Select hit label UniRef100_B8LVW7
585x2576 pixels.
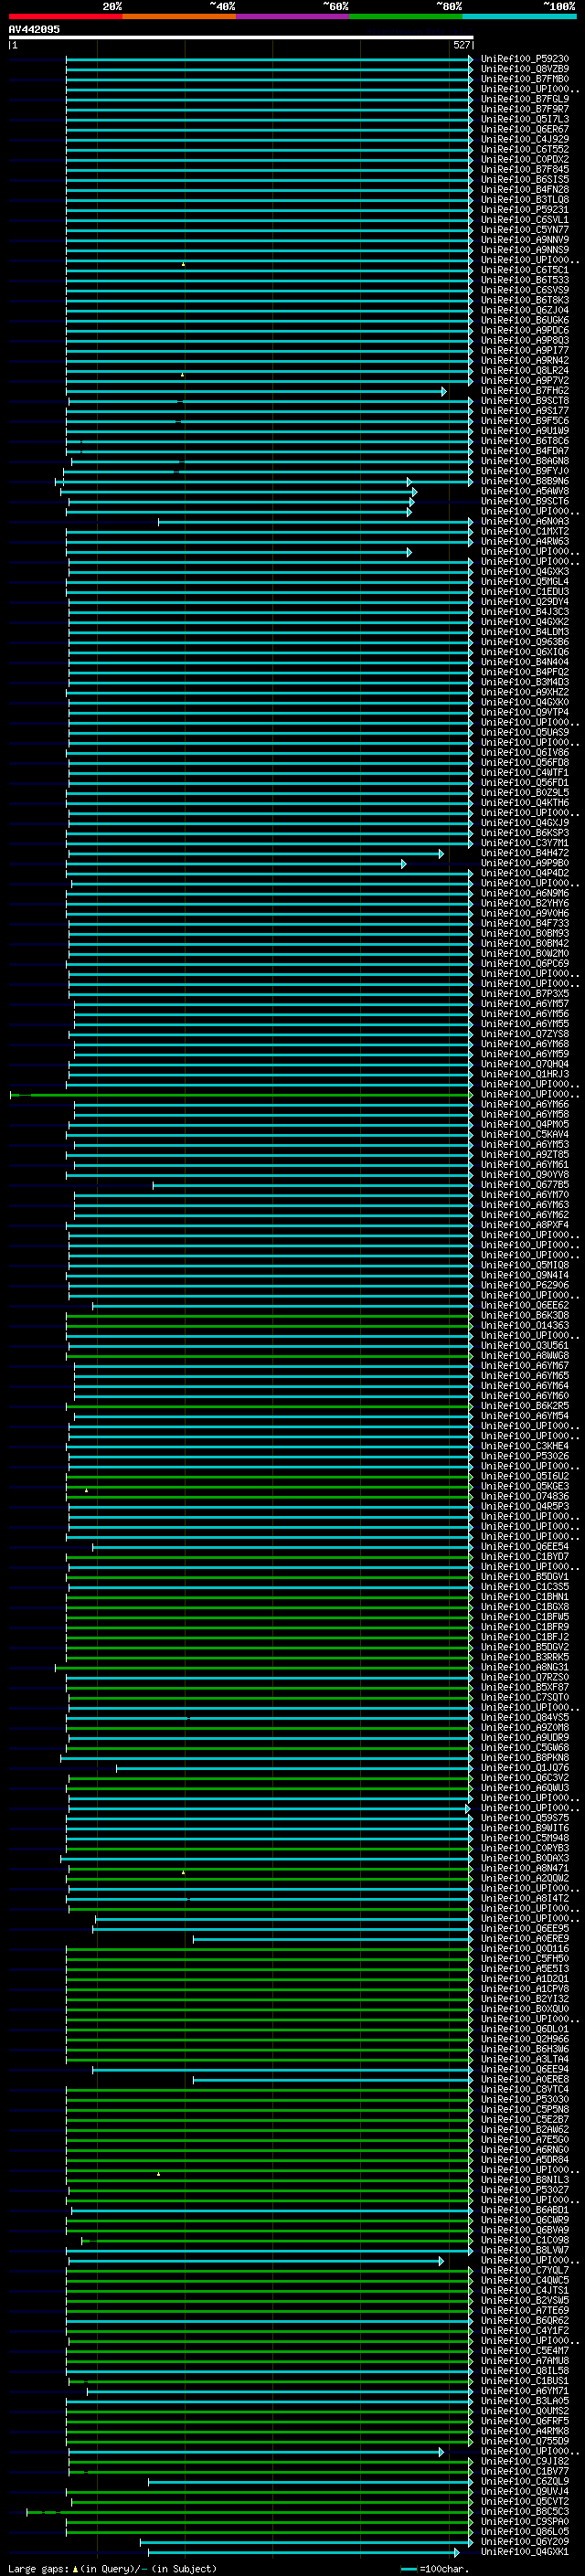[524, 2250]
